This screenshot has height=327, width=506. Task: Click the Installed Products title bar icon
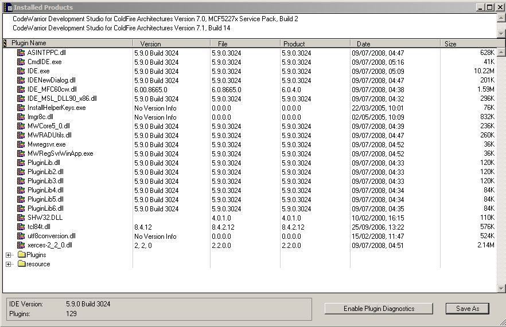8,7
